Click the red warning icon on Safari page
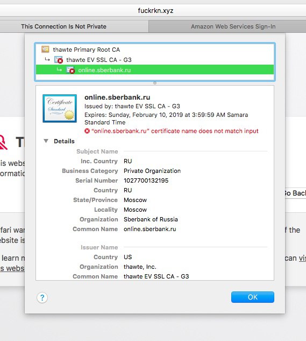 point(3,142)
